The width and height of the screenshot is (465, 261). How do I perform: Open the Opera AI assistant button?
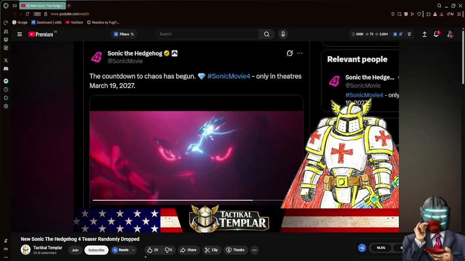[450, 14]
